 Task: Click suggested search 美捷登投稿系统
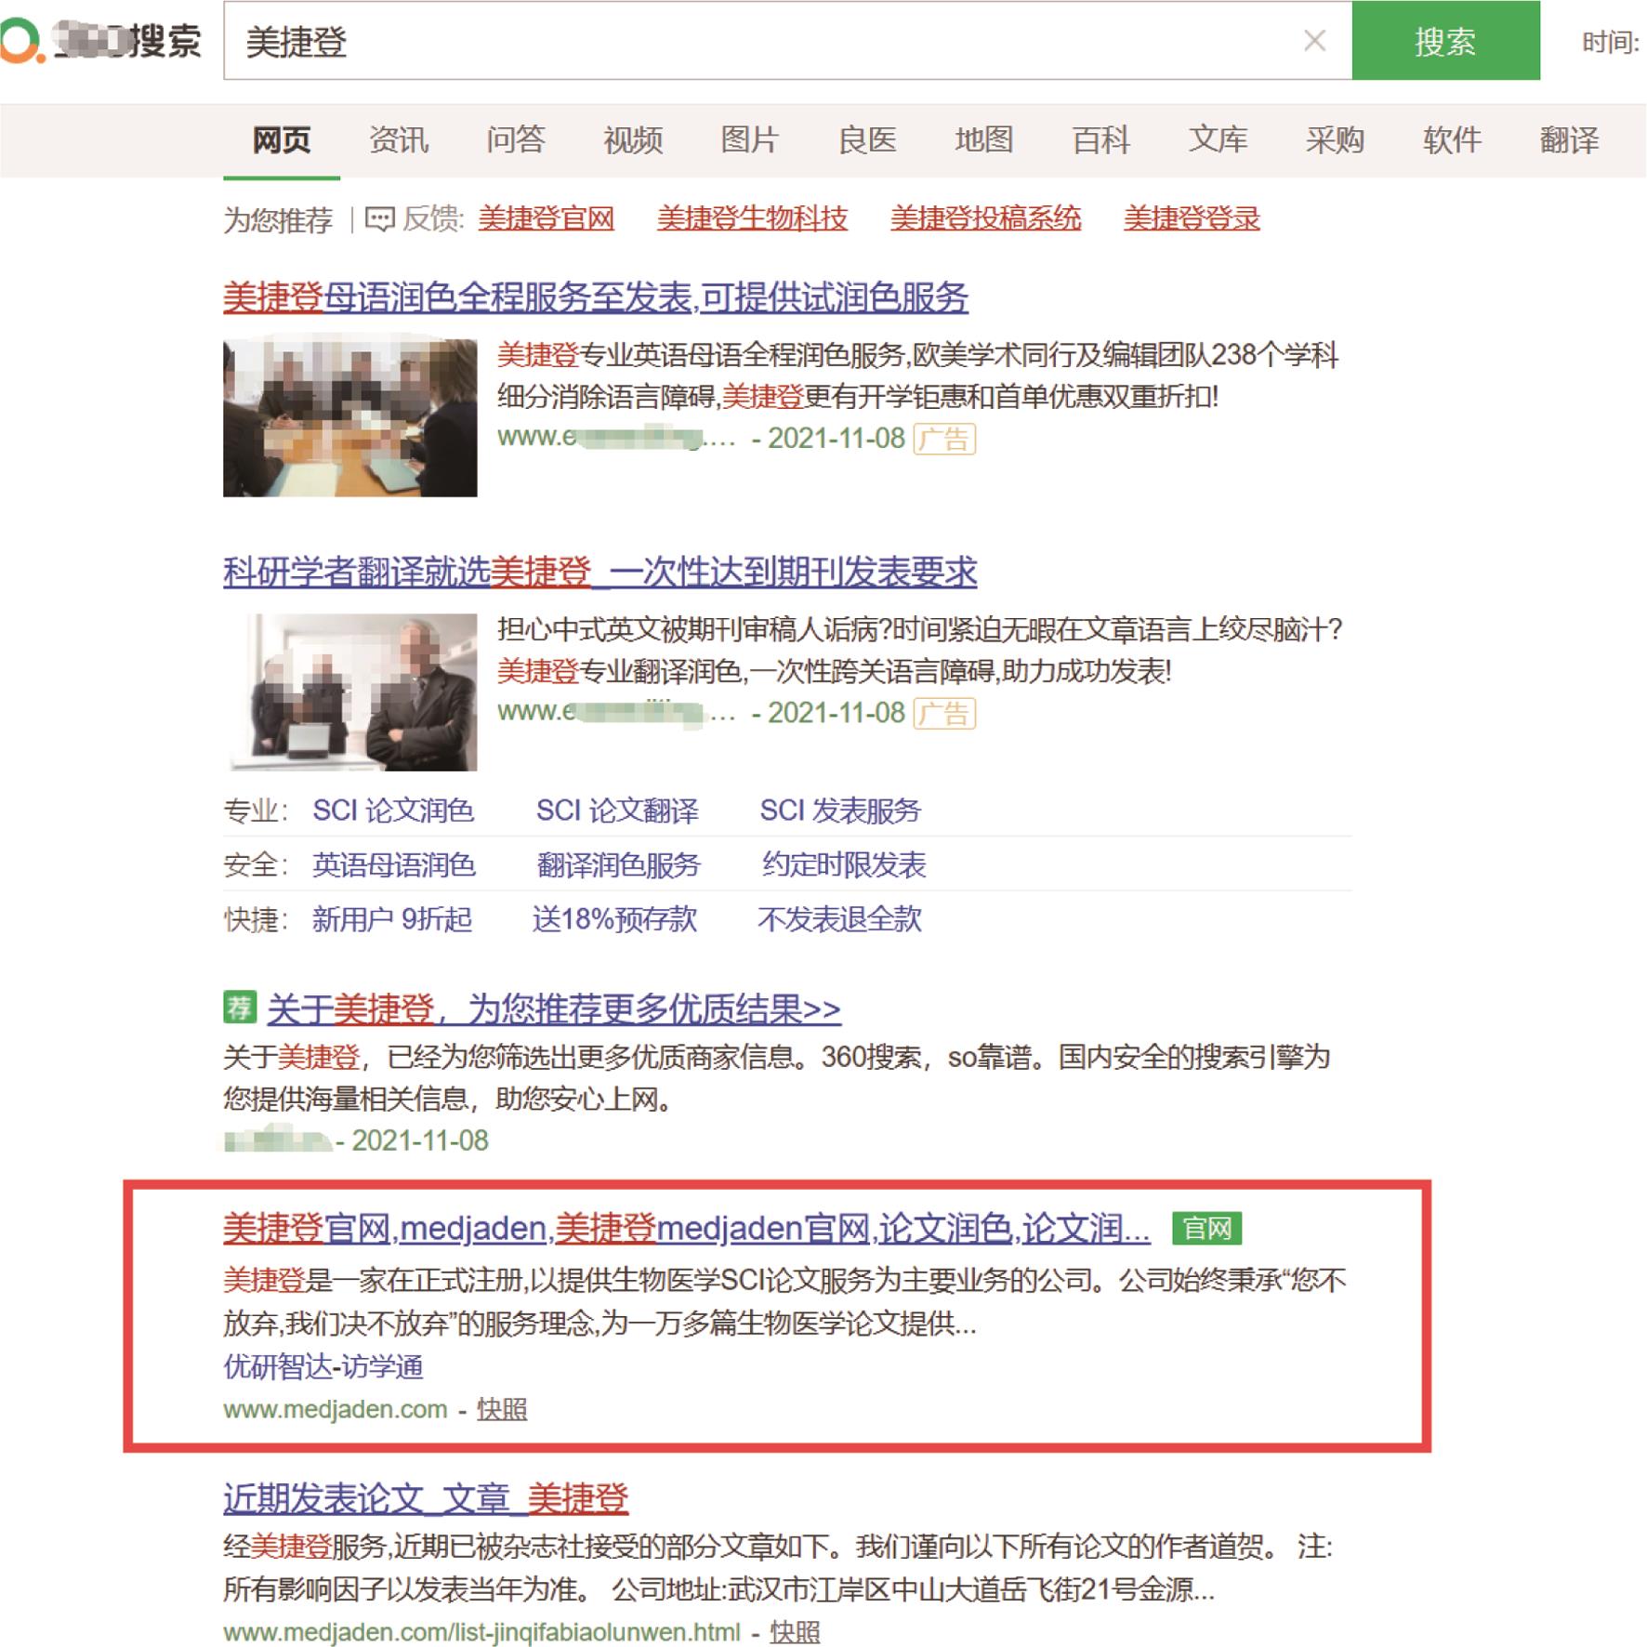[x=985, y=219]
